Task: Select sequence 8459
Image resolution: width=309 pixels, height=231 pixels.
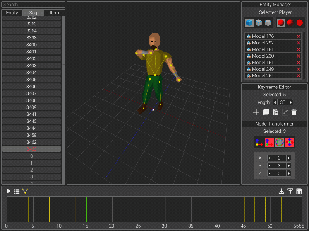Action: pos(31,135)
